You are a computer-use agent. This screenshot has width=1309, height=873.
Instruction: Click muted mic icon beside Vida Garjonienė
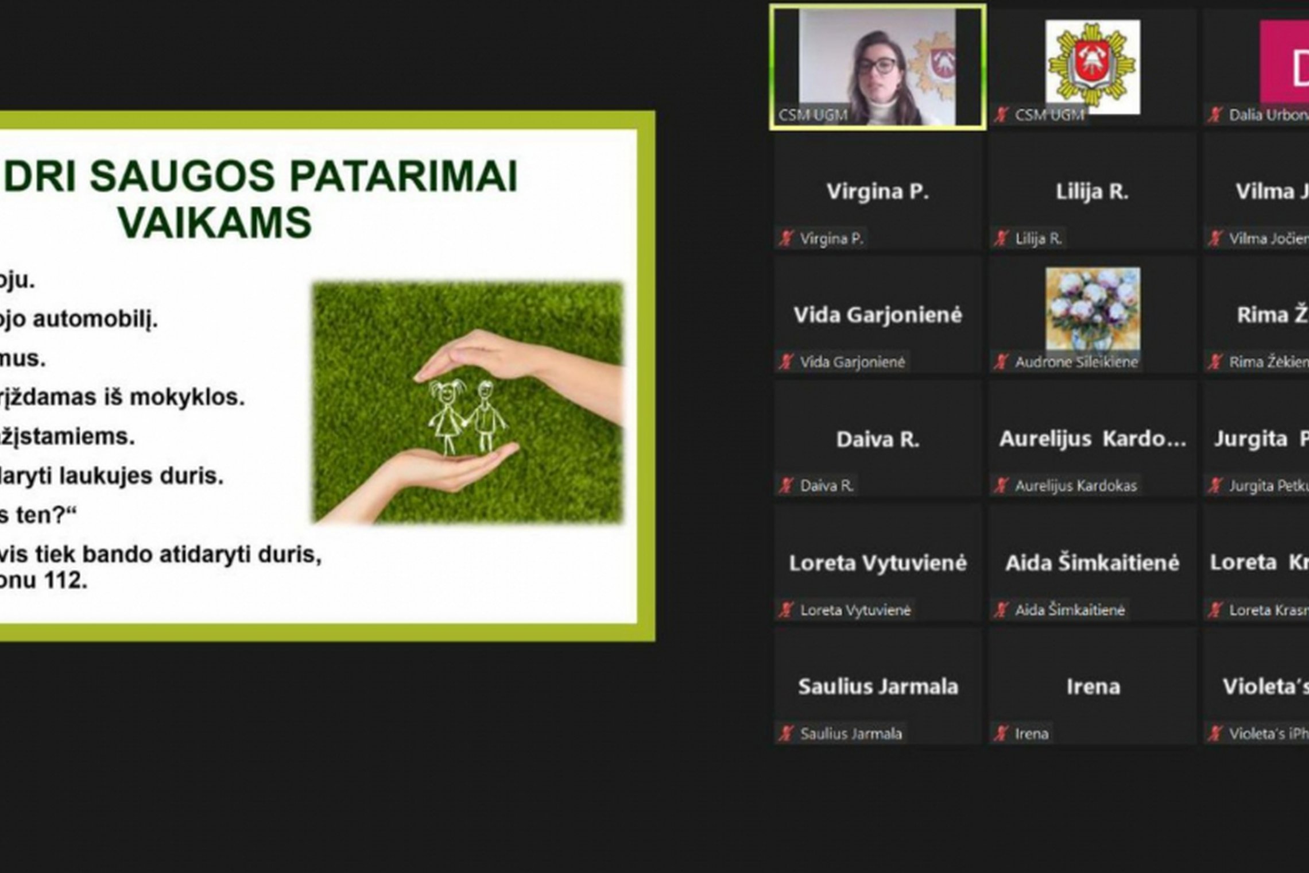[786, 362]
